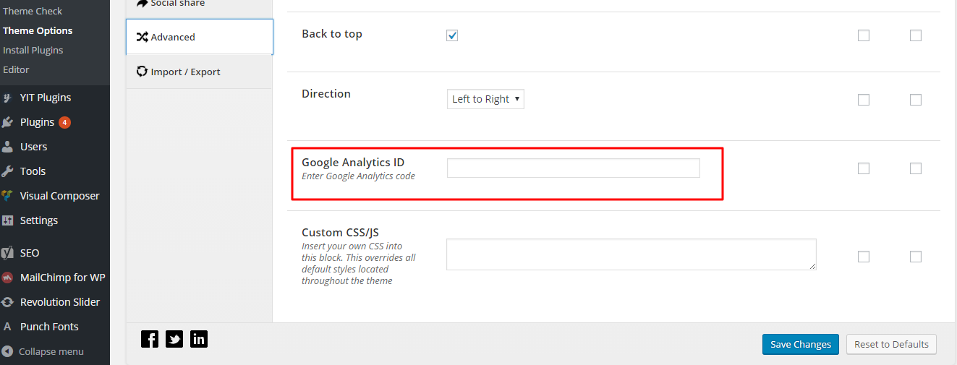Uncheck the Back to top checkbox
This screenshot has width=957, height=365.
point(452,35)
